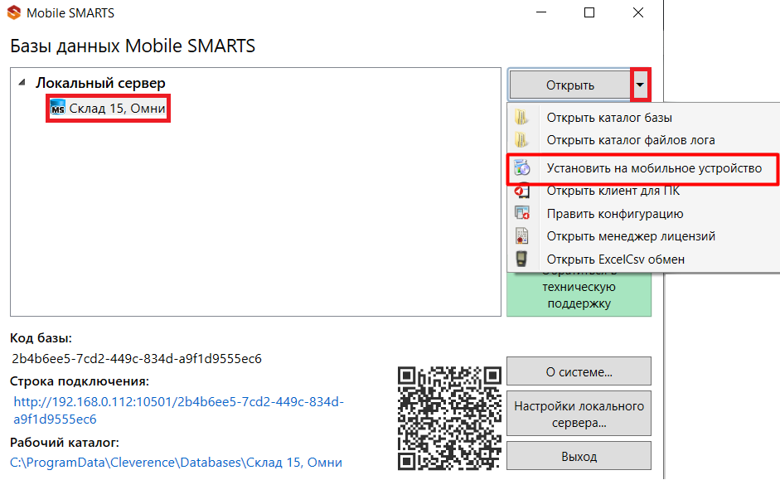Viewport: 780px width, 480px height.
Task: Choose Открыть каталог файлов лога entry
Action: (631, 140)
